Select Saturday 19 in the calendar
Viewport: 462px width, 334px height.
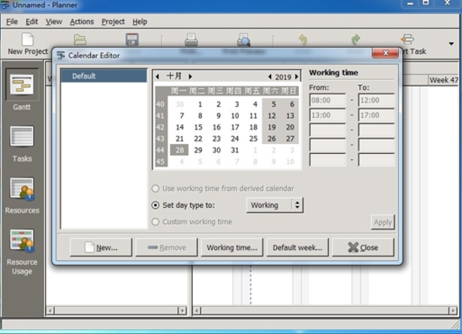272,127
